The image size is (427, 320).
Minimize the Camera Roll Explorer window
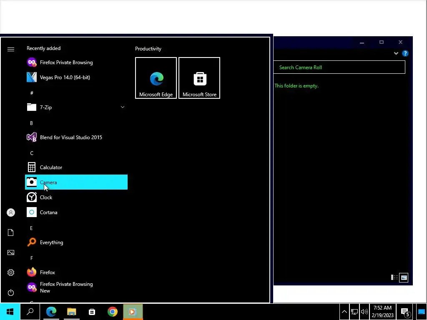362,42
